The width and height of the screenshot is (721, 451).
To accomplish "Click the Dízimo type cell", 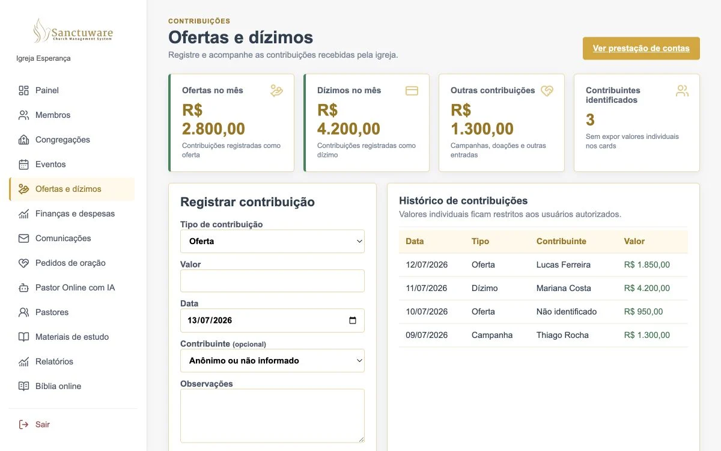I will tap(485, 288).
